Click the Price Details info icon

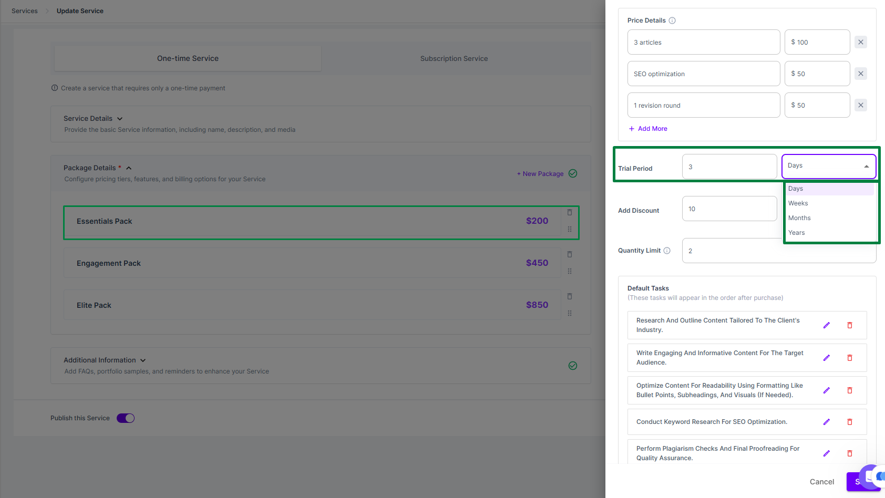672,20
